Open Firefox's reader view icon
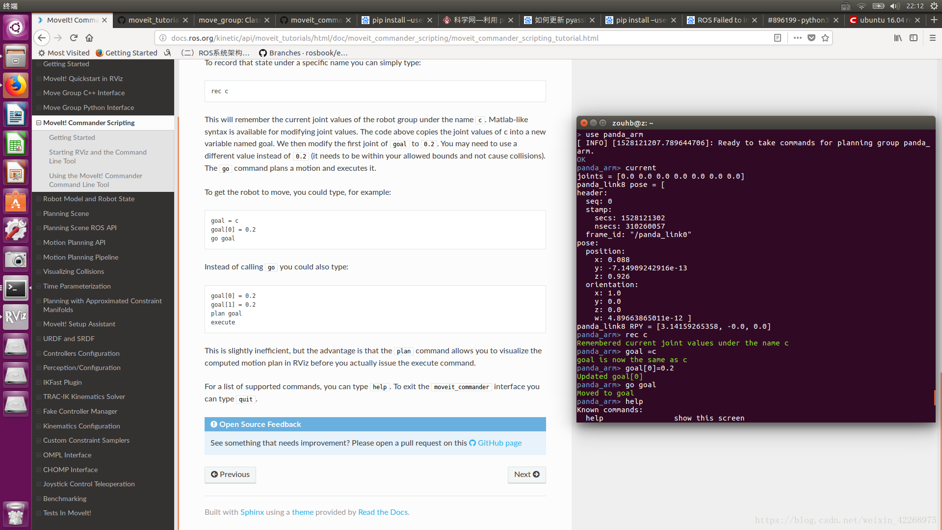Screen dimensions: 942x530 (778, 38)
